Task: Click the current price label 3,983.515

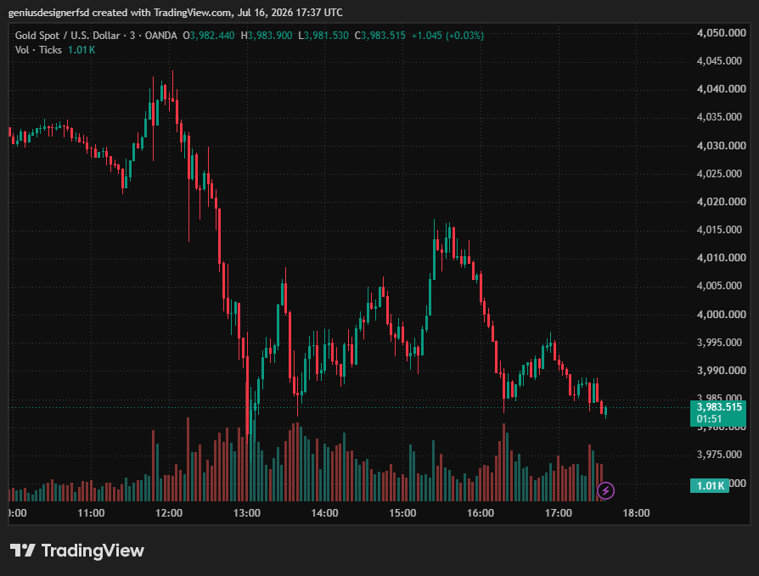Action: click(x=719, y=407)
